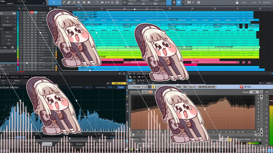Pin the left insert plugin window
The image size is (273, 153).
(120, 74)
